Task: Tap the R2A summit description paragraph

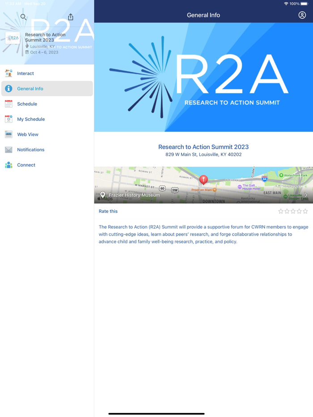Action: pyautogui.click(x=203, y=234)
